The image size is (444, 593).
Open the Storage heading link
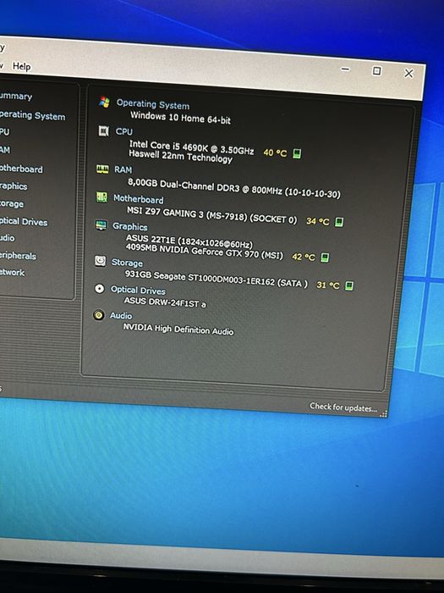coord(127,263)
